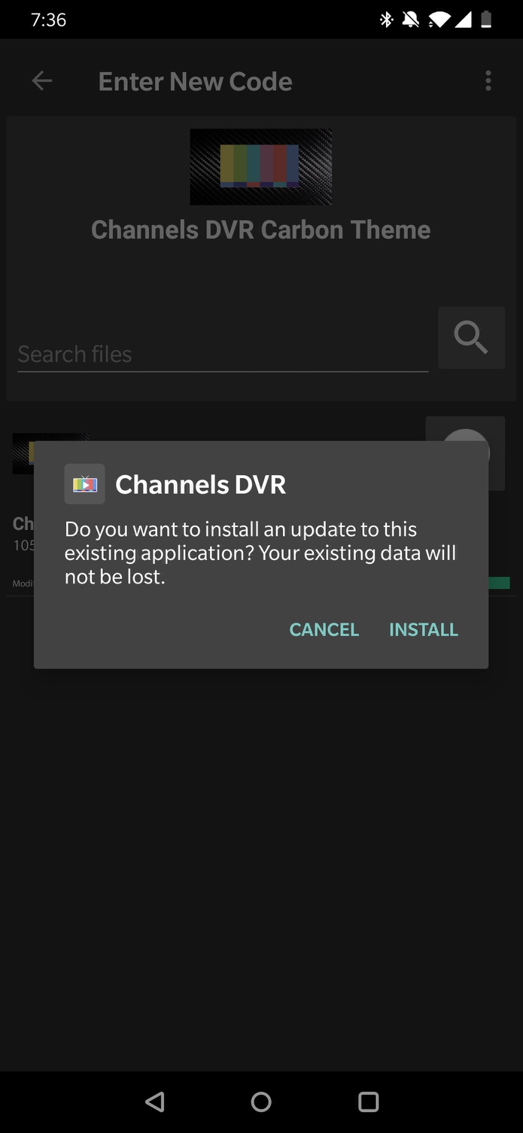Tap the muted notifications bell icon
Screen dimensions: 523x1133
pos(410,20)
